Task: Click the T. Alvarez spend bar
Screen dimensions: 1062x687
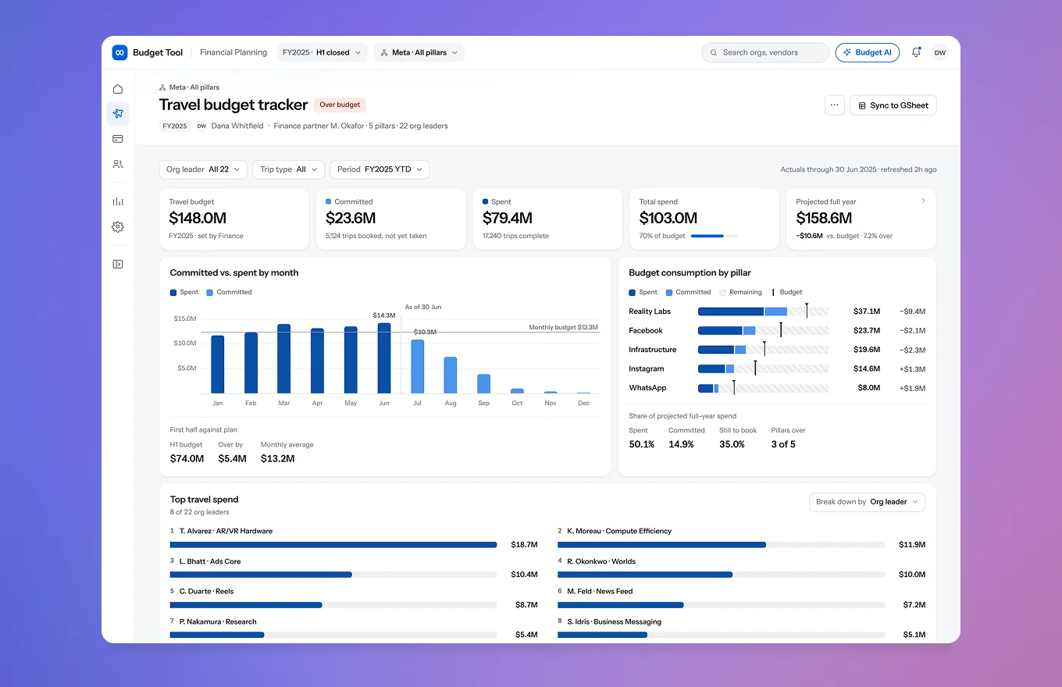Action: tap(333, 545)
